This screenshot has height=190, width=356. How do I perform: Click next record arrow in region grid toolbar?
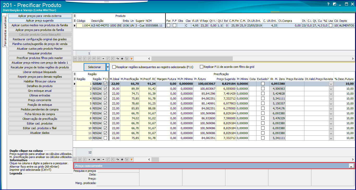(89, 159)
